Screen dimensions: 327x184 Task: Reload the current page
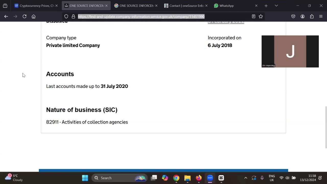pos(25,16)
